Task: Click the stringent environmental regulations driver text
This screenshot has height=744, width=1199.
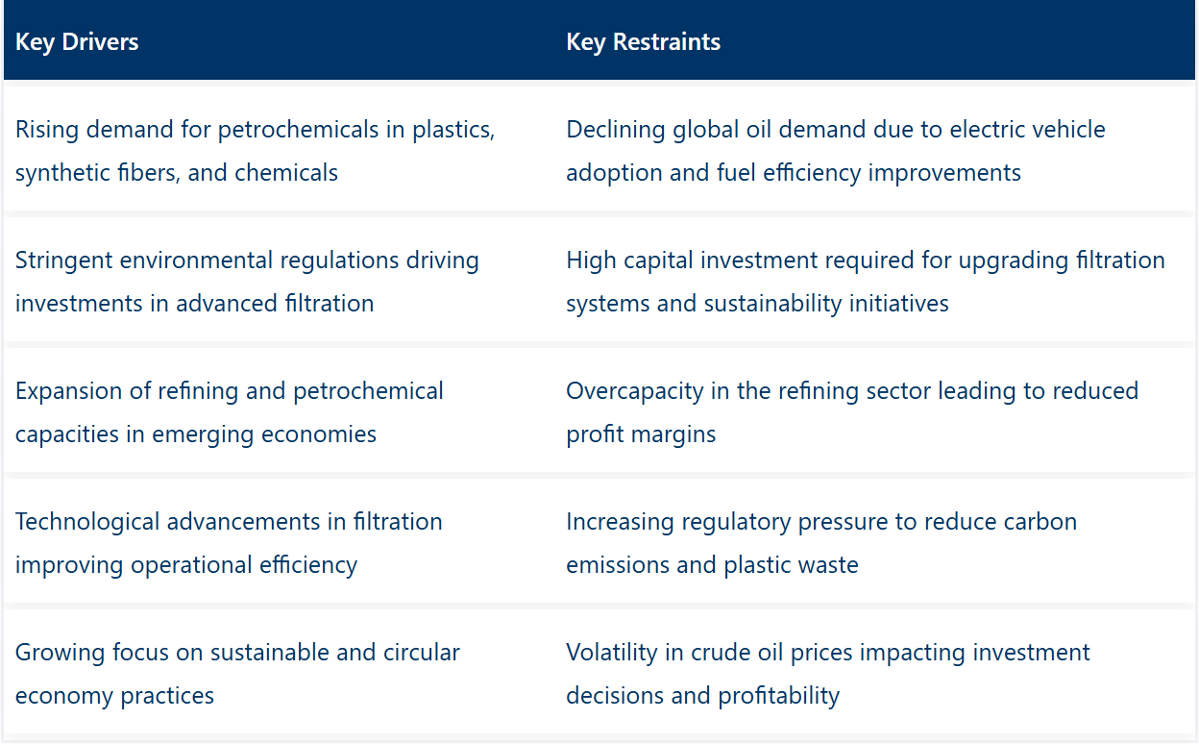Action: (x=247, y=282)
